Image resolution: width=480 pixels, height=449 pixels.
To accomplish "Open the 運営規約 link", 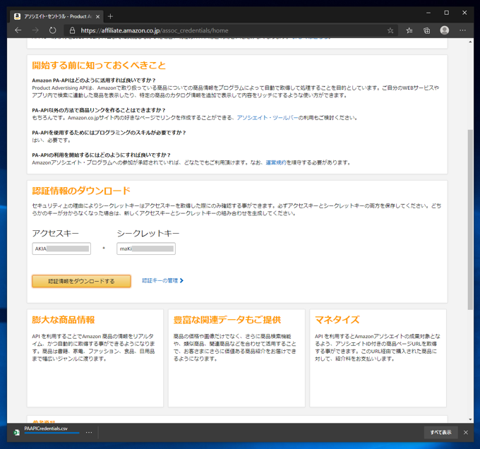I will point(276,162).
